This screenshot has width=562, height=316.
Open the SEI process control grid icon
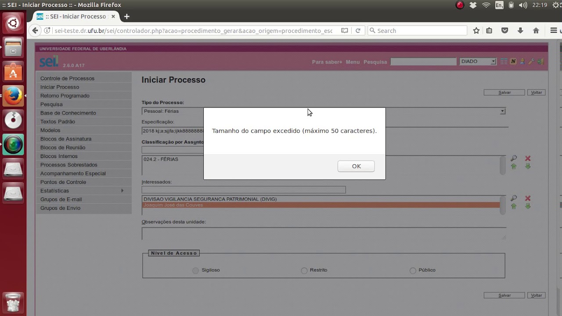pos(504,61)
